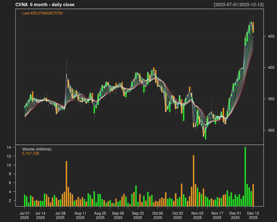The height and width of the screenshot is (222, 277).
Task: Select the Dec 12 2025 date marker
Action: [x=253, y=215]
